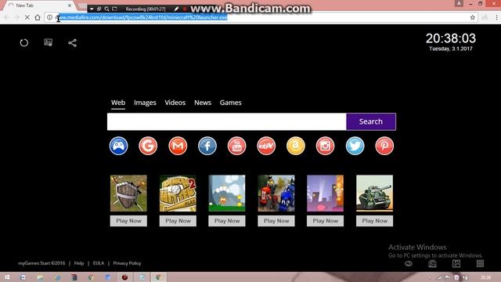Open the blue game controller shortcut
501x282 pixels.
(118, 146)
